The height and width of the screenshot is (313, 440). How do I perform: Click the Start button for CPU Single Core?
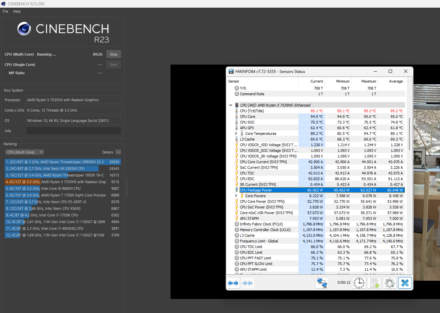coord(114,65)
